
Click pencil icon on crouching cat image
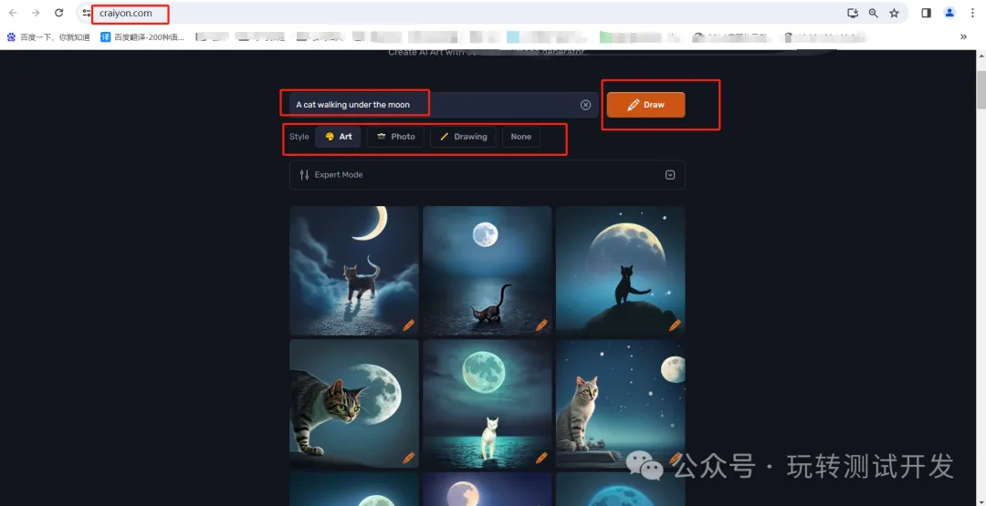pos(542,325)
